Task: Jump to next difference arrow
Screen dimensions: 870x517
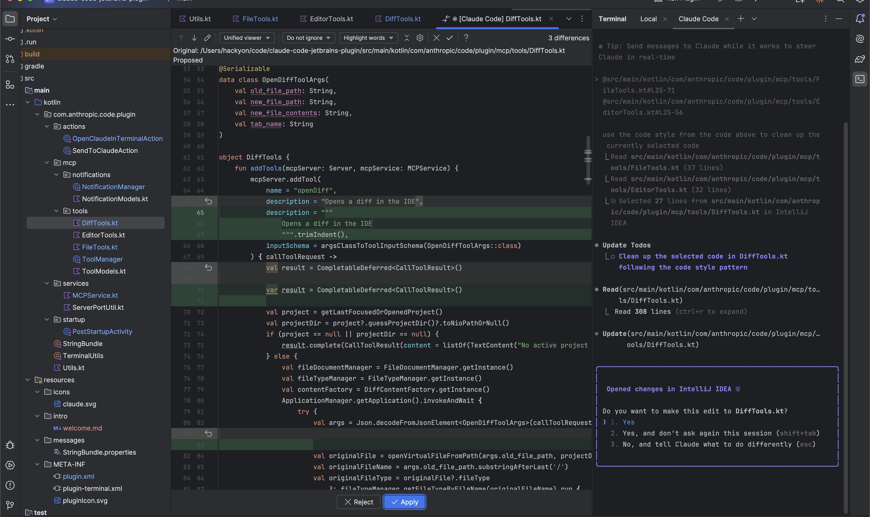Action: point(194,38)
